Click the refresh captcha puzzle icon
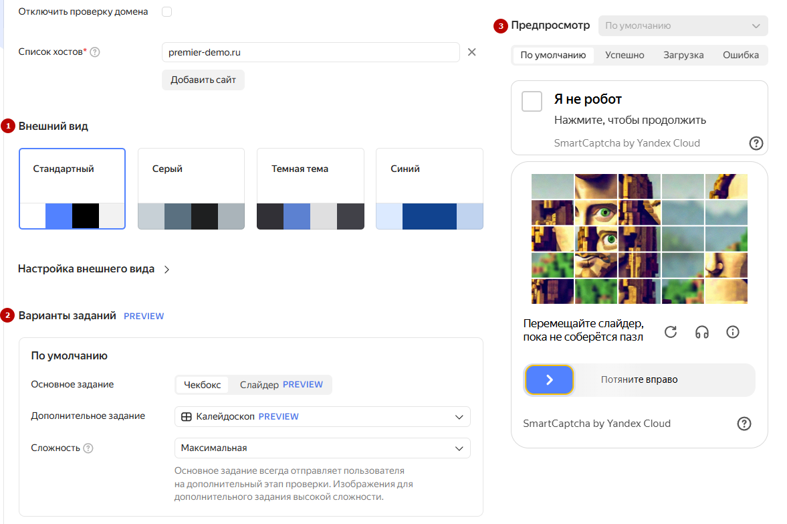The width and height of the screenshot is (787, 524). click(x=671, y=332)
